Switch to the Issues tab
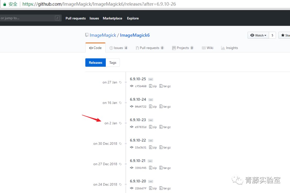This screenshot has width=290, height=193. coord(118,48)
